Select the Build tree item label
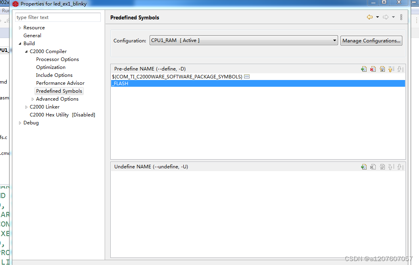 point(29,44)
